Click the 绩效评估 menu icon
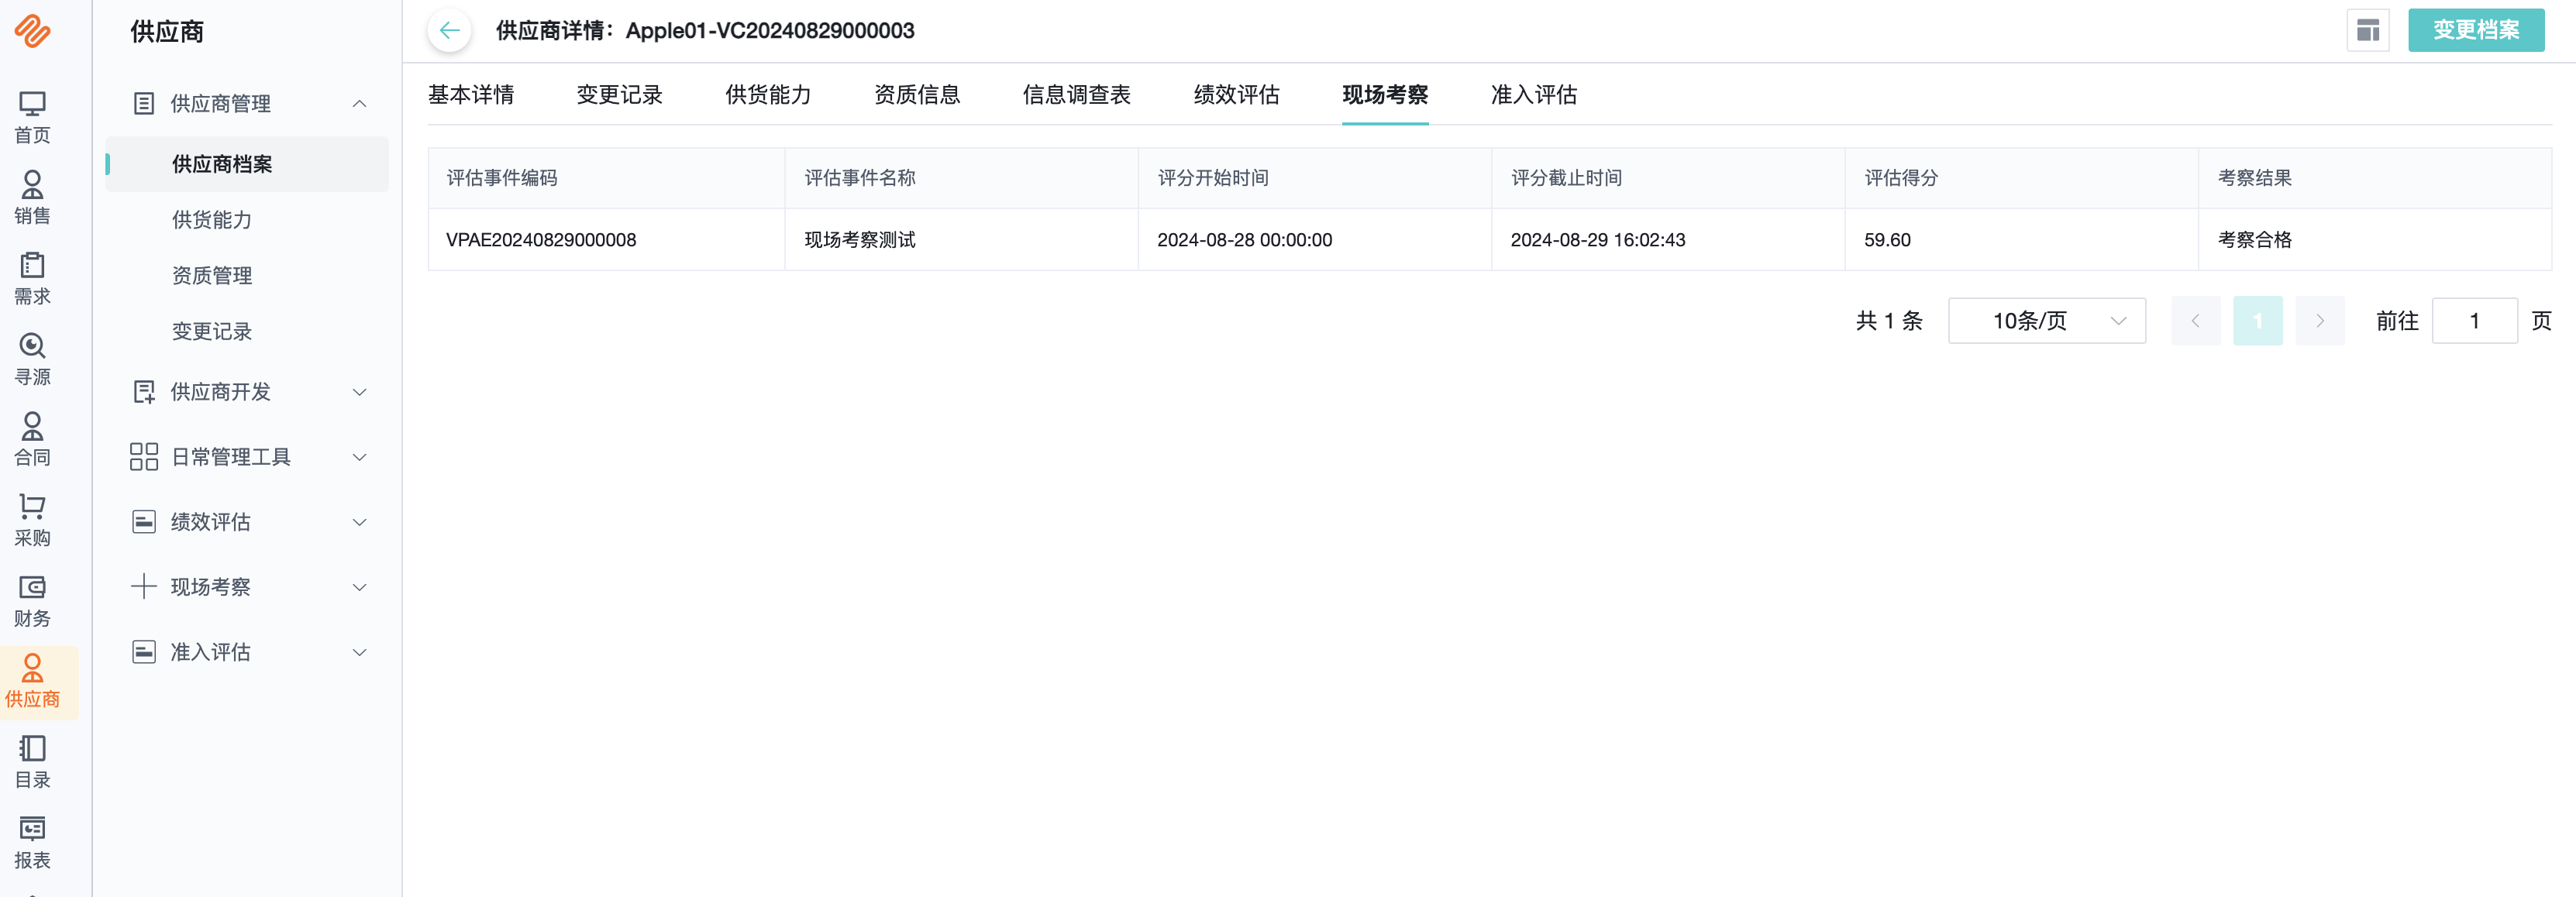This screenshot has width=2576, height=897. coord(144,522)
